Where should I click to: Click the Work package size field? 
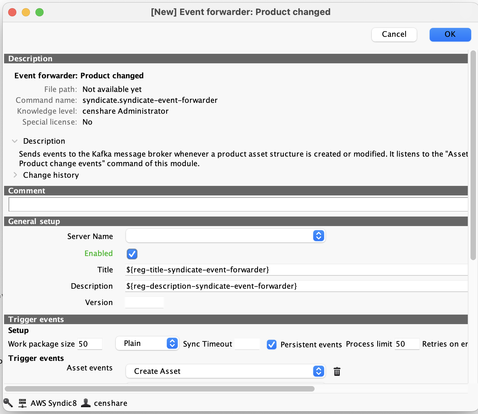click(90, 344)
